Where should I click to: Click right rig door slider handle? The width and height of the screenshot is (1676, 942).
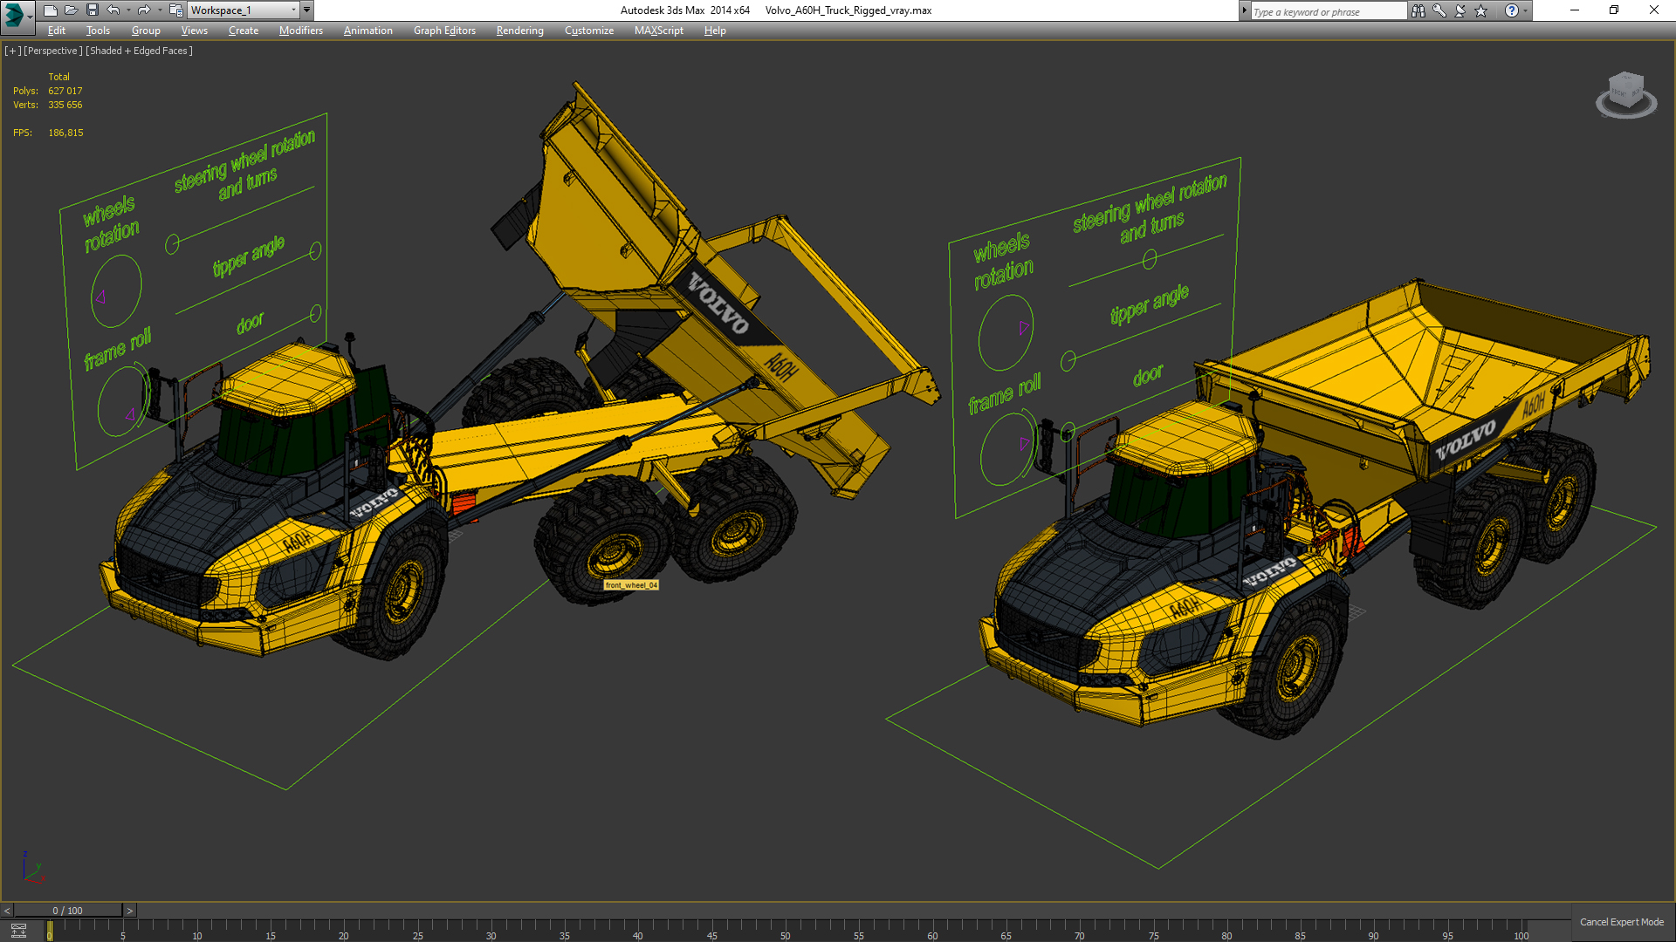pyautogui.click(x=1068, y=432)
